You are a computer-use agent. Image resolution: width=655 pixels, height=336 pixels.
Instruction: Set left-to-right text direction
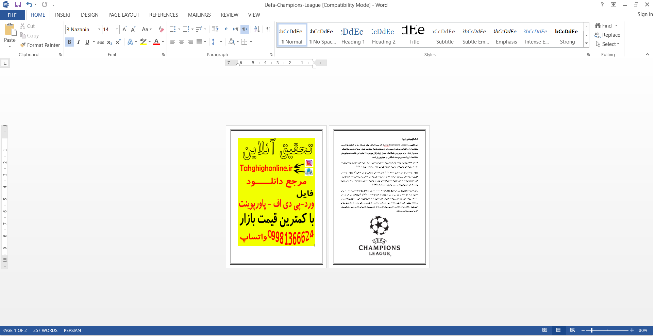(236, 30)
